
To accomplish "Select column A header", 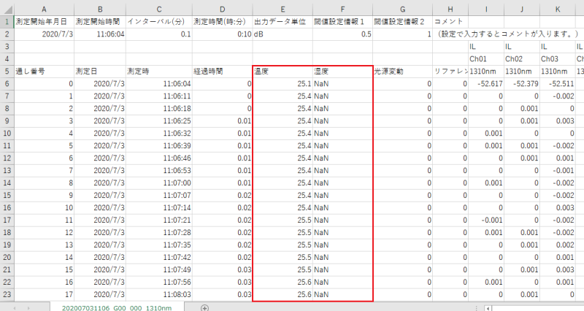I will [44, 8].
